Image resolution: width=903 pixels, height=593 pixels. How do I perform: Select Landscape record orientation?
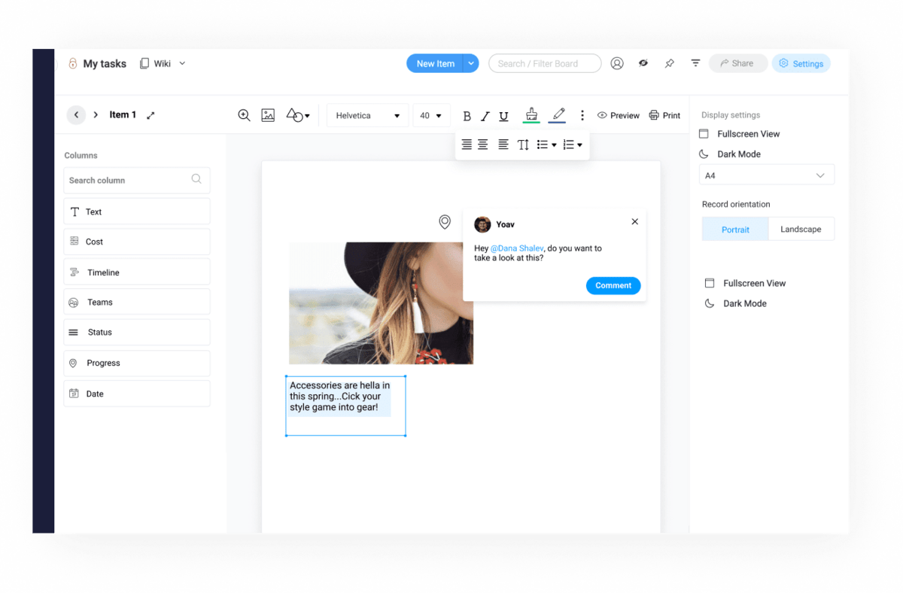click(x=801, y=230)
